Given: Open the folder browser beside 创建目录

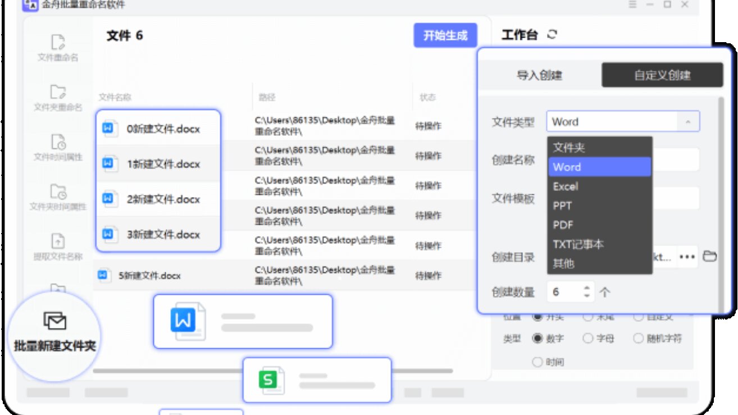Looking at the screenshot, I should 710,257.
